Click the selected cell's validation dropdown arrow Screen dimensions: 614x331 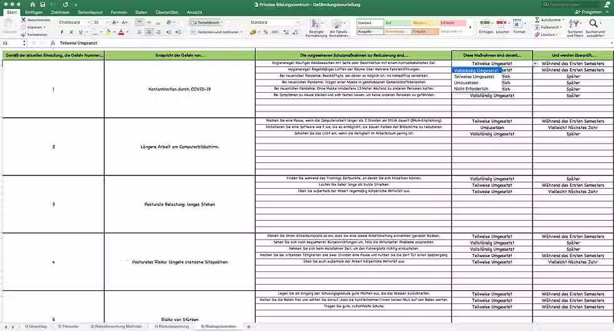535,63
